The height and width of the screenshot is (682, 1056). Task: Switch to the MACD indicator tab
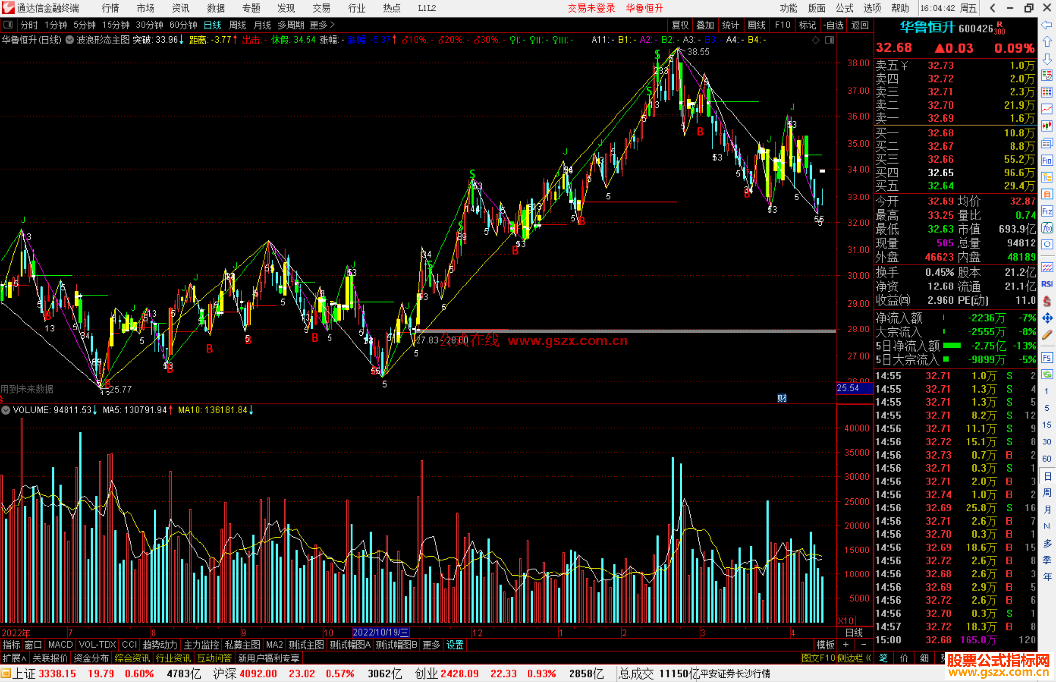60,645
